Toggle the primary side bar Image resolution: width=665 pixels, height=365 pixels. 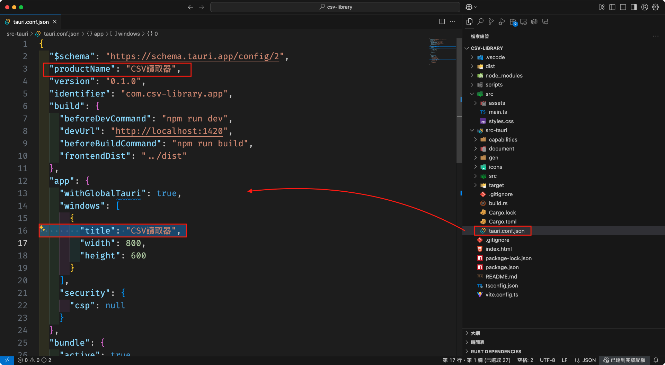[x=612, y=7]
